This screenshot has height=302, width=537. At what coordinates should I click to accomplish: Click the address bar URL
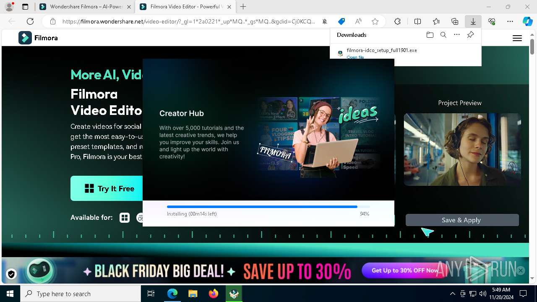pos(189,21)
